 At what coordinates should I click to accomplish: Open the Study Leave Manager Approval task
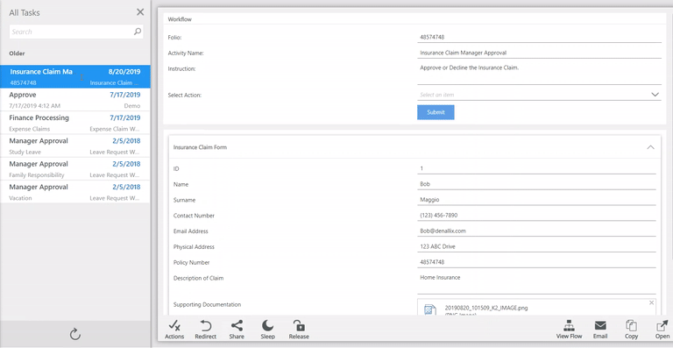tap(75, 146)
